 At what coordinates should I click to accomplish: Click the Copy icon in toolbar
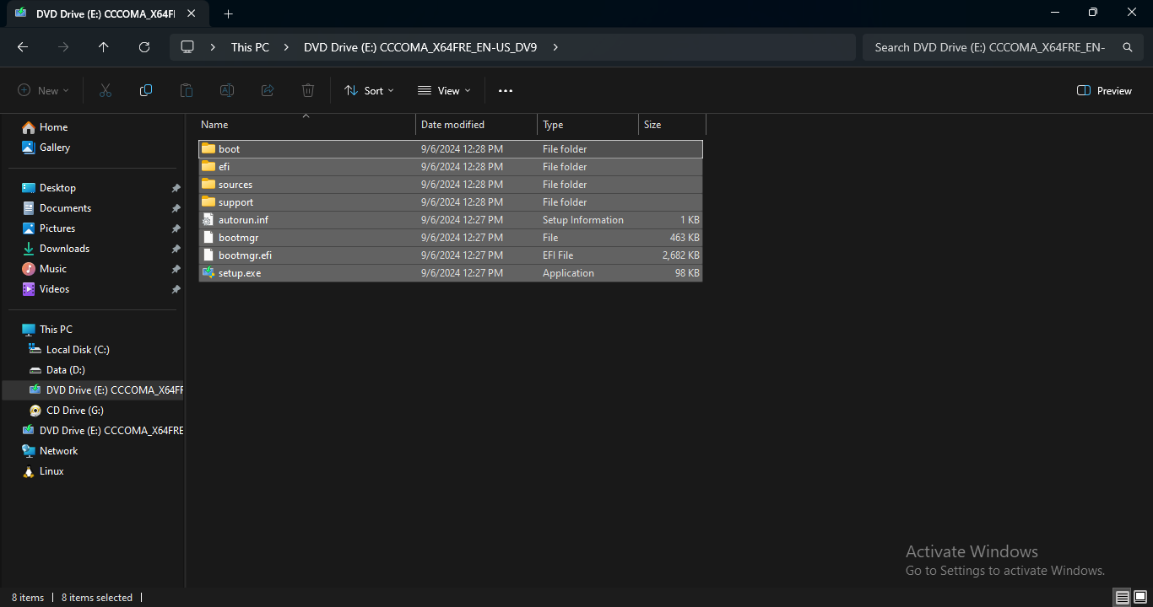[x=146, y=90]
